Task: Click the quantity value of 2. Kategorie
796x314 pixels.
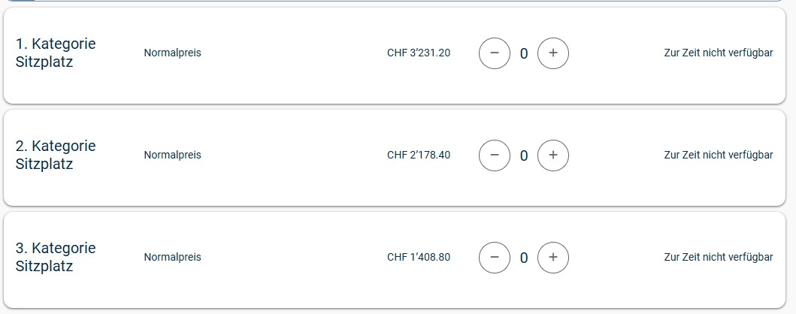Action: pos(524,155)
